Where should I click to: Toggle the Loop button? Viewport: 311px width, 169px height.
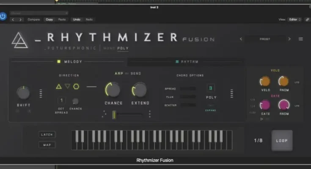pyautogui.click(x=281, y=140)
